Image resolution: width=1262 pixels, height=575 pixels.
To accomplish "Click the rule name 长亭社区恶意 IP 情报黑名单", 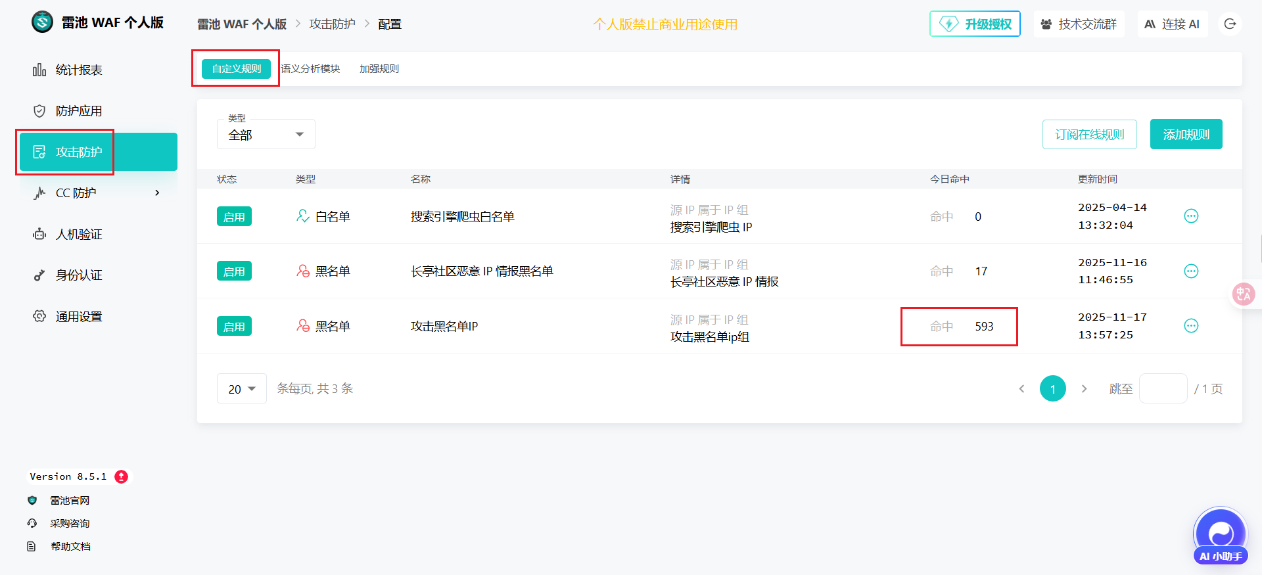I will point(482,271).
